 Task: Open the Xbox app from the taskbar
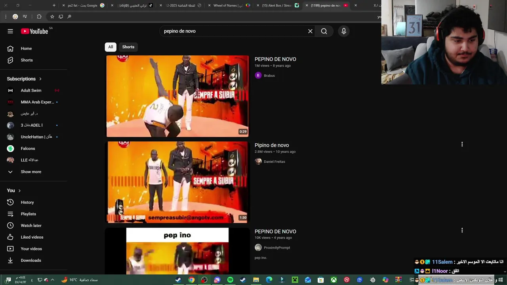(334, 280)
